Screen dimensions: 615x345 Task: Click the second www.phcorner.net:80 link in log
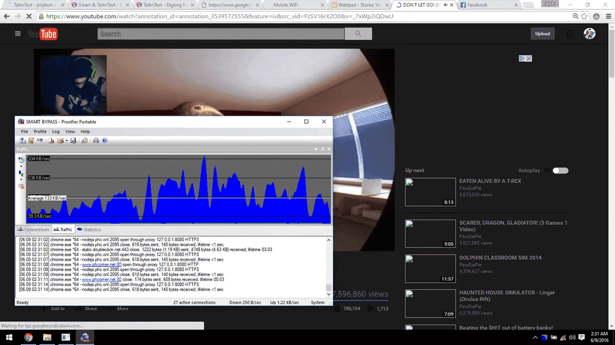click(101, 280)
